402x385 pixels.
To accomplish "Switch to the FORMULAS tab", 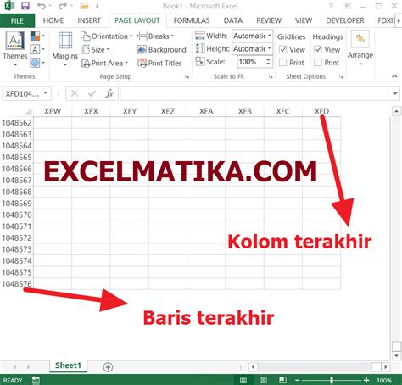I will click(x=192, y=20).
